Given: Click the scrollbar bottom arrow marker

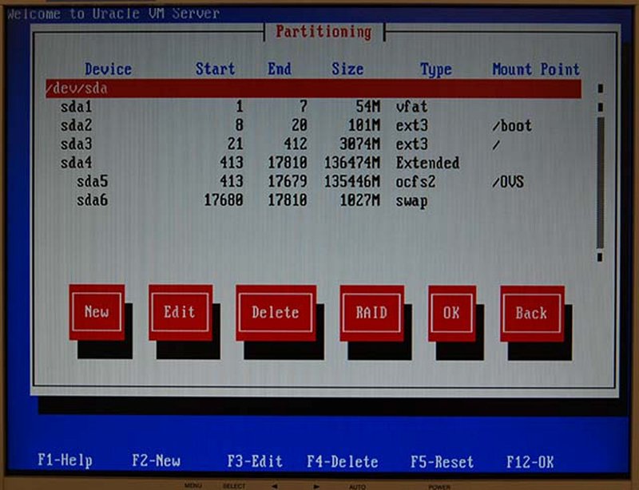Looking at the screenshot, I should coord(600,257).
